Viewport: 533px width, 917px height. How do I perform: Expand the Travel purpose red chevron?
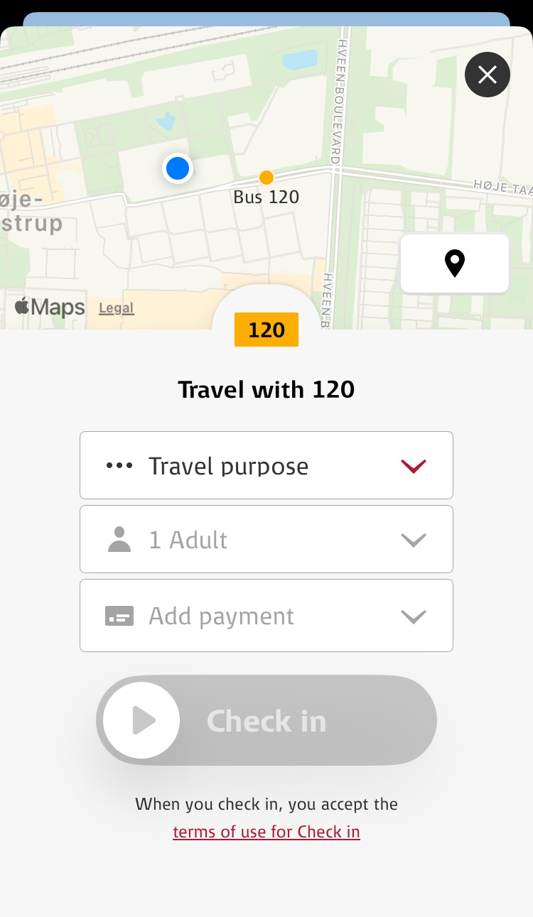tap(413, 466)
